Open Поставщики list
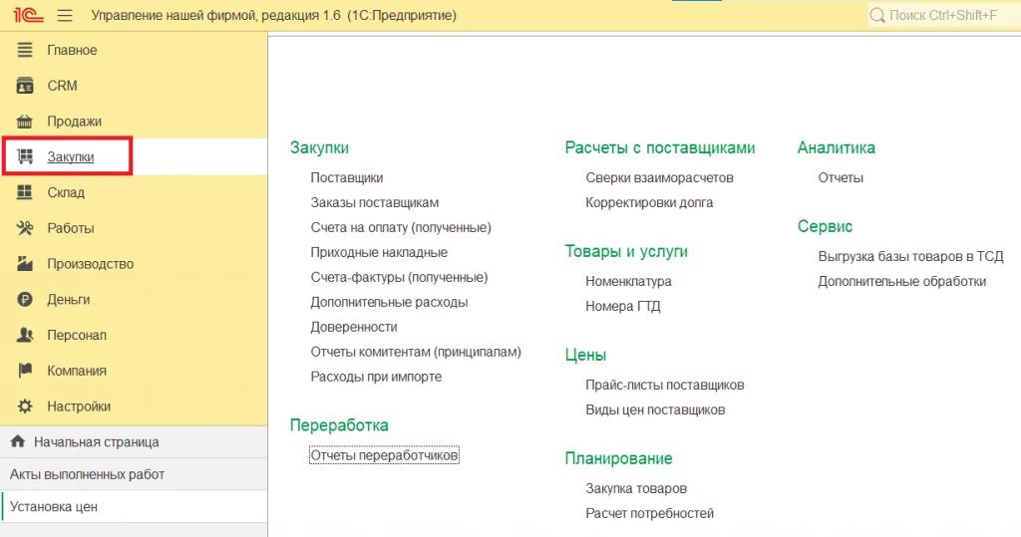 click(x=346, y=177)
